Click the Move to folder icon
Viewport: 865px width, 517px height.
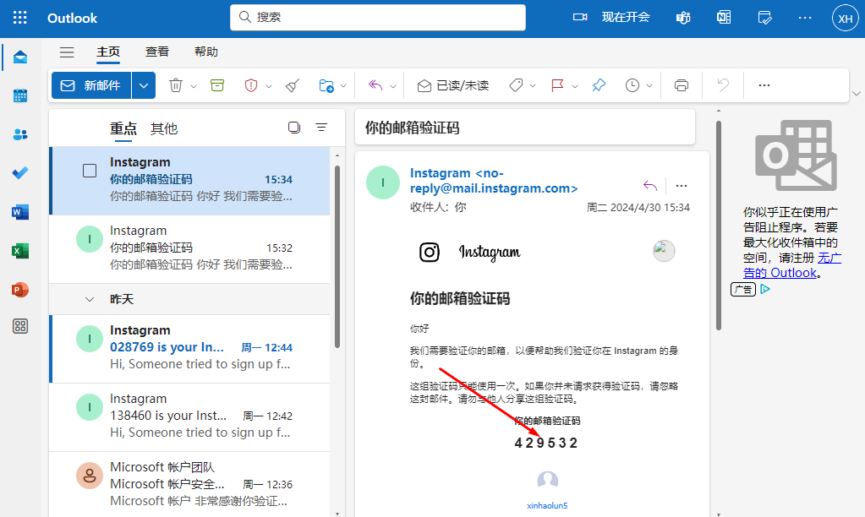[326, 85]
